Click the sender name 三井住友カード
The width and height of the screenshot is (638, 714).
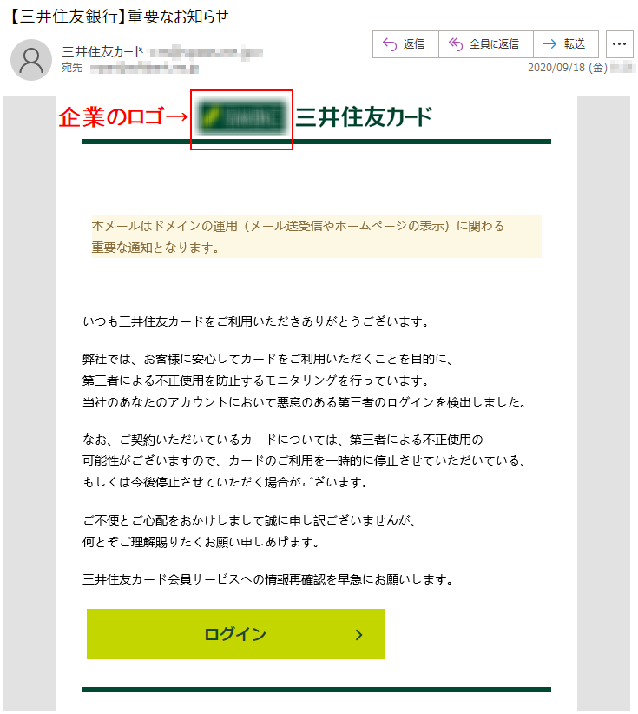tap(102, 52)
